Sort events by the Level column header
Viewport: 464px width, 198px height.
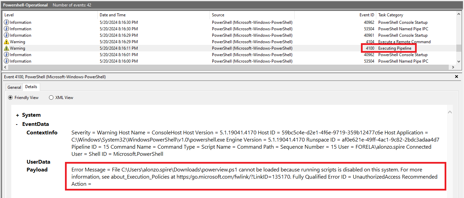tap(9, 15)
